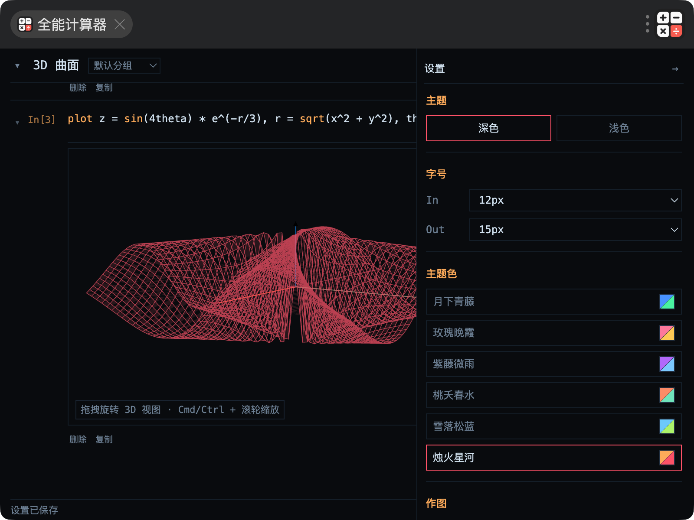The image size is (694, 520).
Task: Click the calculator icon in the 全能计算器 tab
Action: coord(25,25)
